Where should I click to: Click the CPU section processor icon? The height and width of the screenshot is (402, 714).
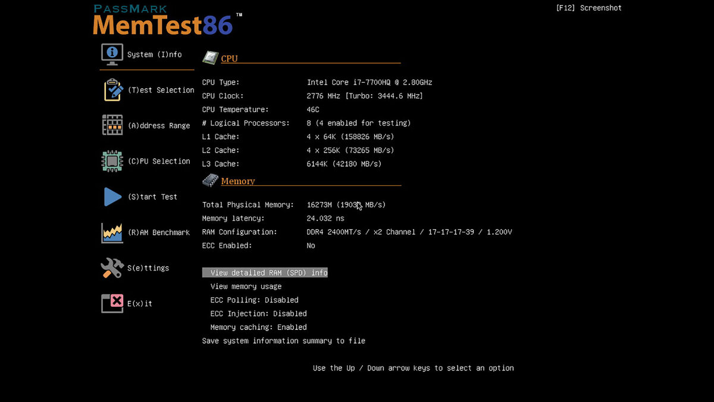tap(210, 58)
